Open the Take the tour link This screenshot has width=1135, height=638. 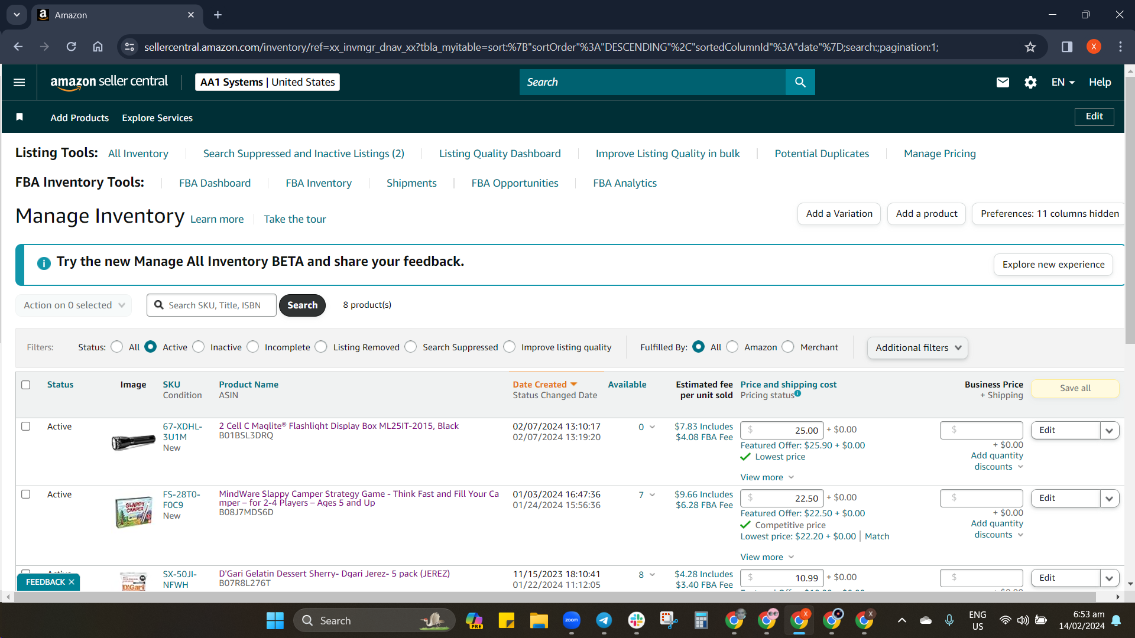(295, 219)
